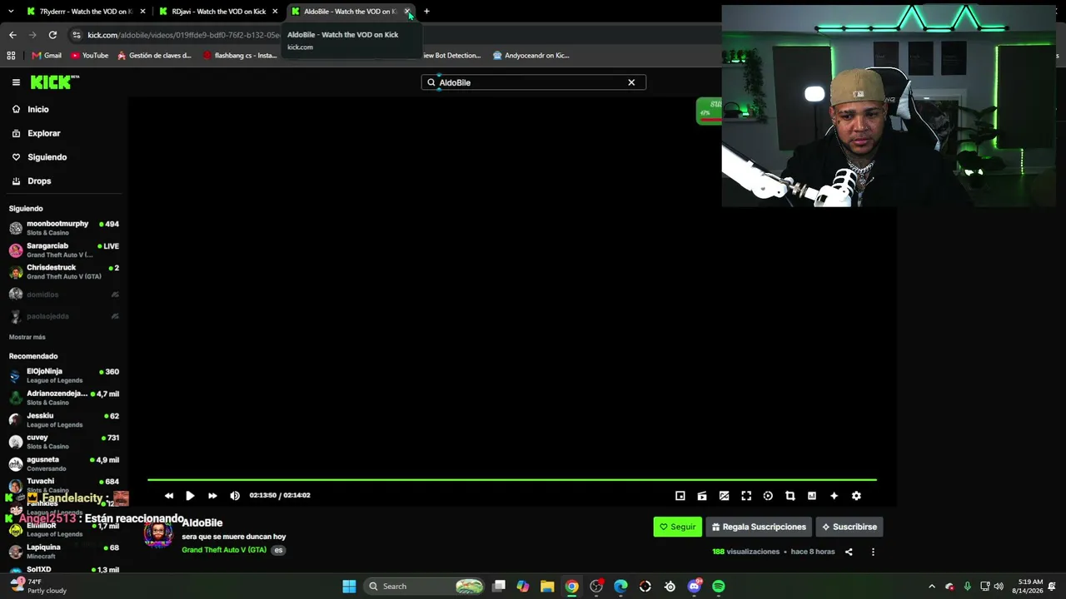Play the VOD
The width and height of the screenshot is (1066, 599).
(190, 496)
